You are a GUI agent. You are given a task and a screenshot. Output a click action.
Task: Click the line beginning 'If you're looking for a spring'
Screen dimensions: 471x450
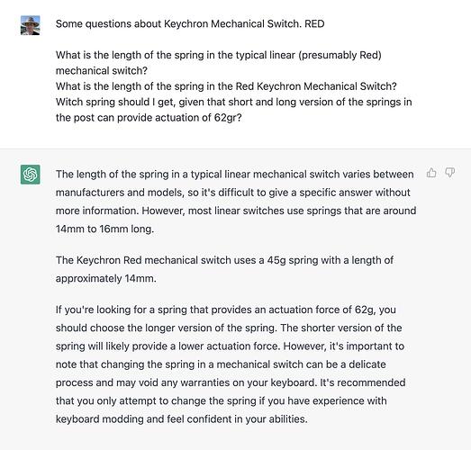point(225,310)
